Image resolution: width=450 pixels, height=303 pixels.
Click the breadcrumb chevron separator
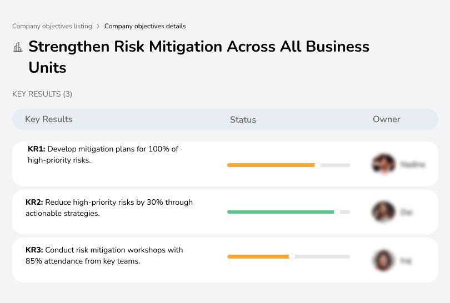[x=98, y=27]
